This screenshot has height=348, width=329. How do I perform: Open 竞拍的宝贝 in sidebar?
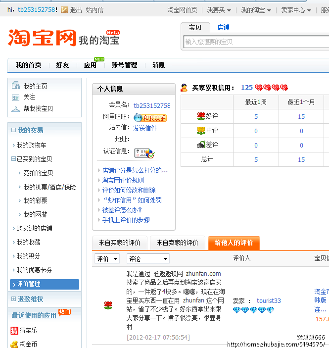(38, 173)
